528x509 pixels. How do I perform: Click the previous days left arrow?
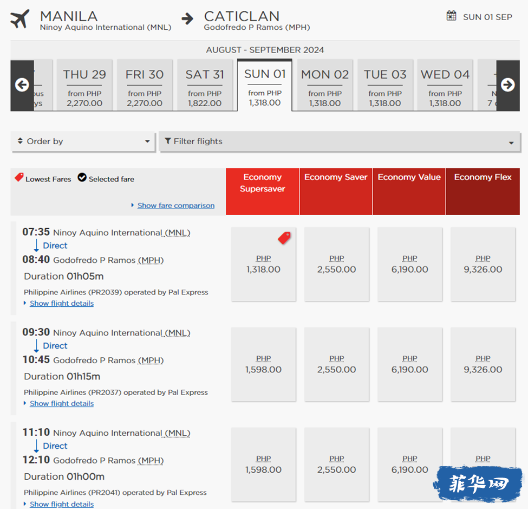(22, 85)
